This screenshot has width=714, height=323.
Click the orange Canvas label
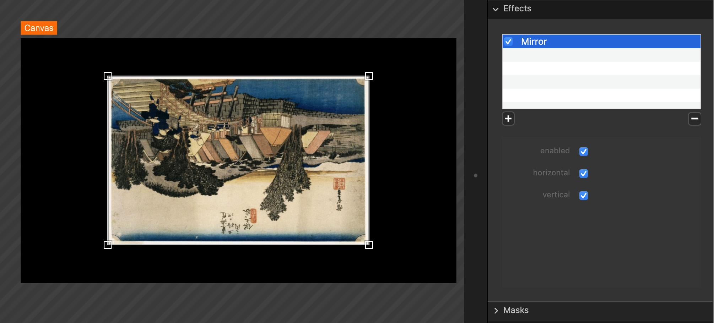(39, 28)
